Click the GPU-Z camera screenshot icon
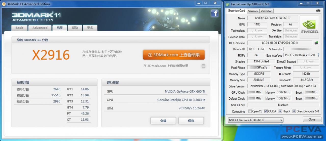The height and width of the screenshot is (141, 326). click(x=318, y=11)
